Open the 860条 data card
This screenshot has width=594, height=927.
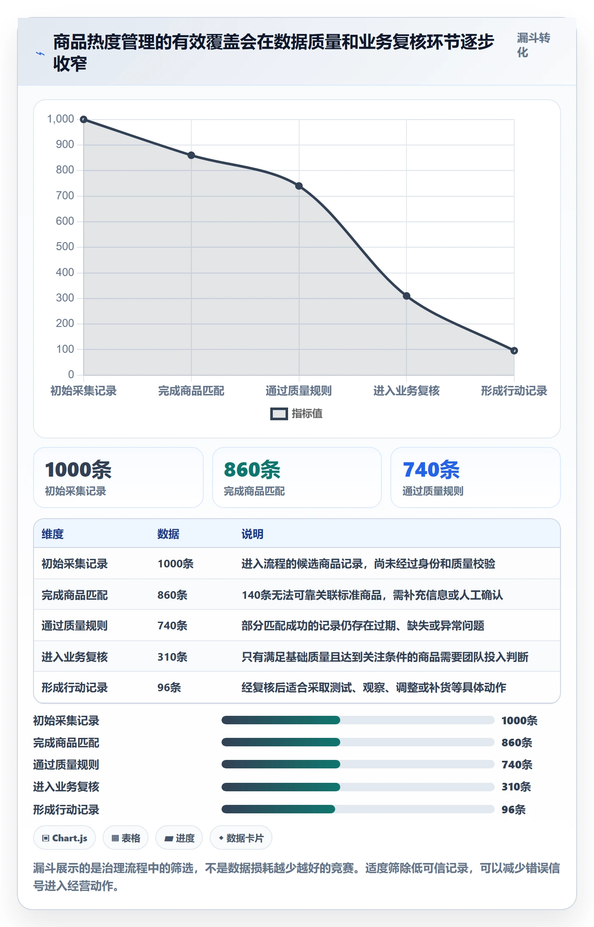coord(297,477)
